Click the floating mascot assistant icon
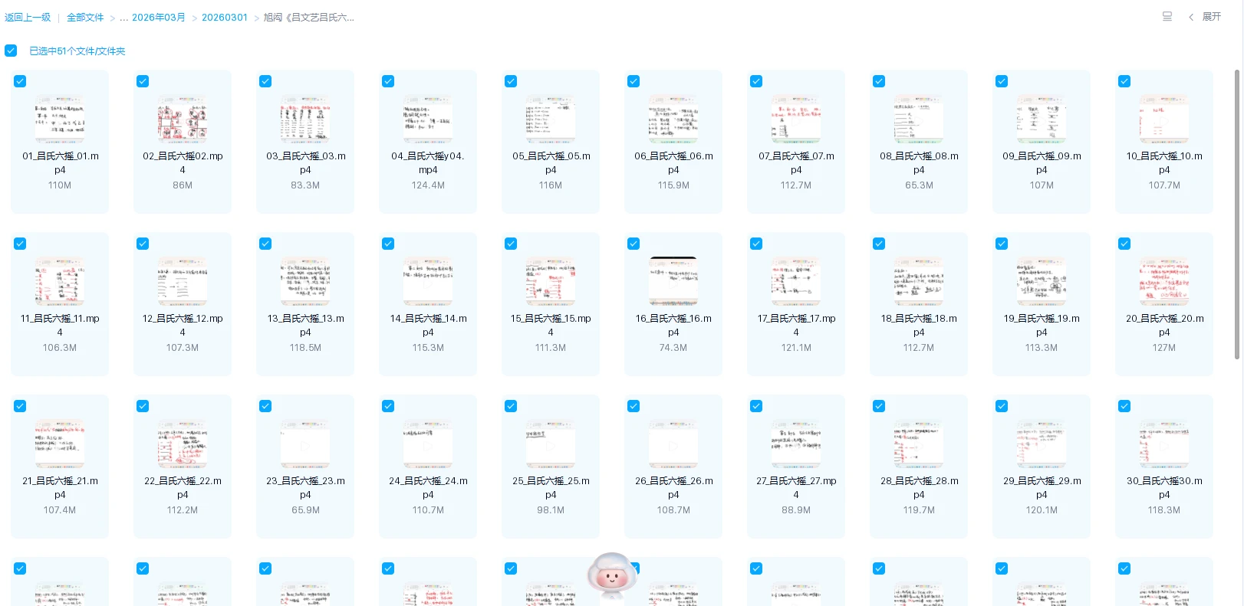 (x=612, y=576)
